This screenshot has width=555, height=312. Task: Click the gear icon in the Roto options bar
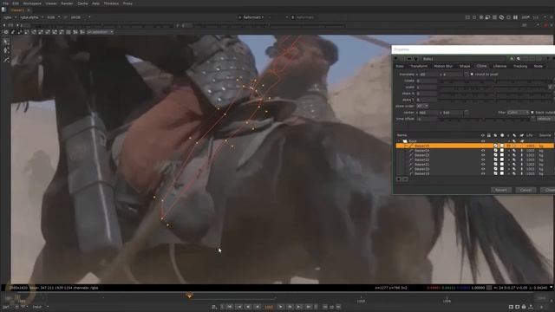(x=6, y=32)
